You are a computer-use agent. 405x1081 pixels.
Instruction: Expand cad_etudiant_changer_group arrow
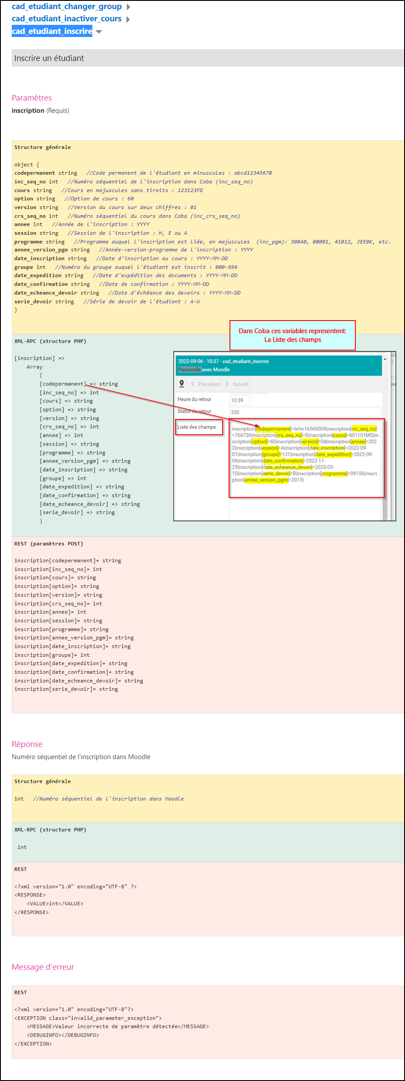128,7
